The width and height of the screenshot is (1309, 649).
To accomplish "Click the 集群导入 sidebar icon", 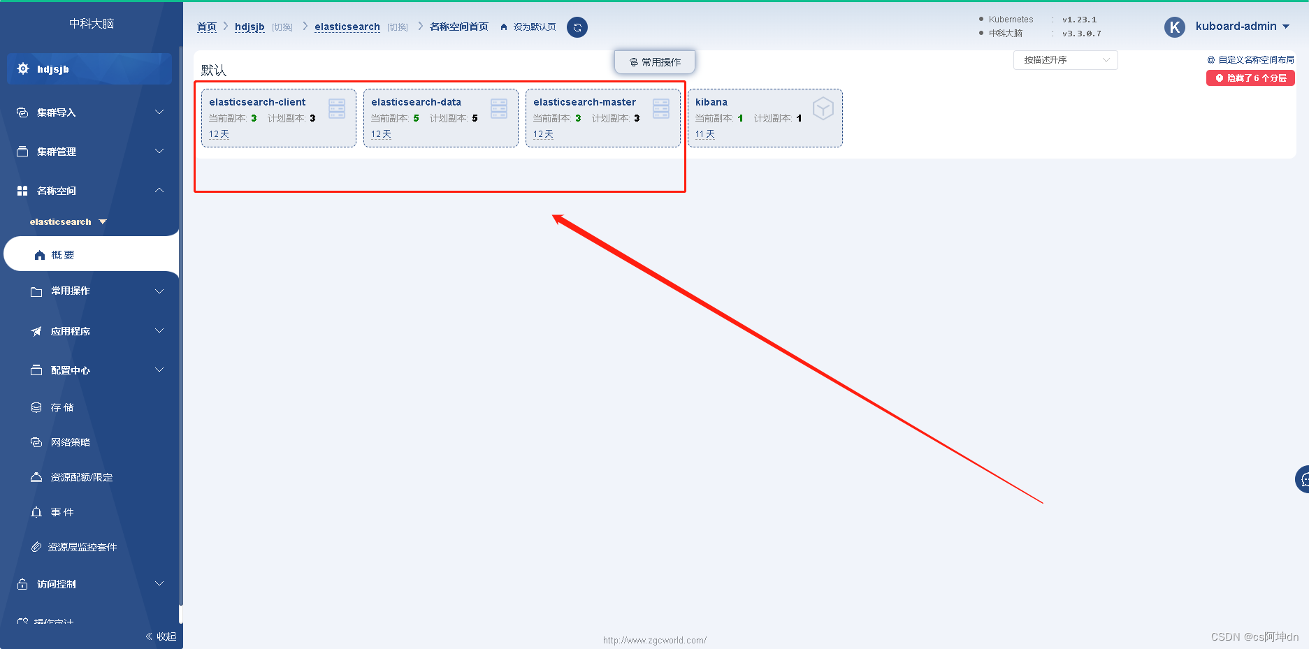I will tap(22, 112).
